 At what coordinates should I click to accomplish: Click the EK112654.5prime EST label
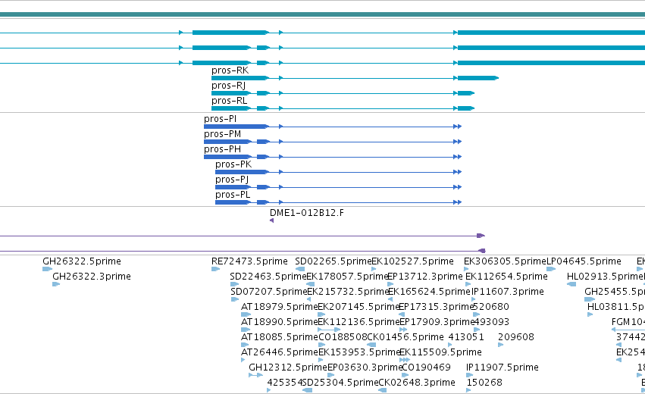point(506,277)
